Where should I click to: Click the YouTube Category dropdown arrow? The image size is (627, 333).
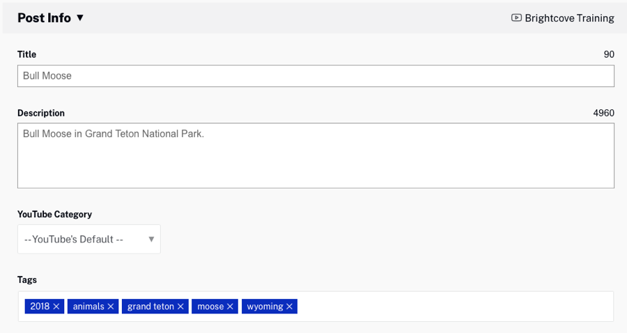click(x=151, y=239)
